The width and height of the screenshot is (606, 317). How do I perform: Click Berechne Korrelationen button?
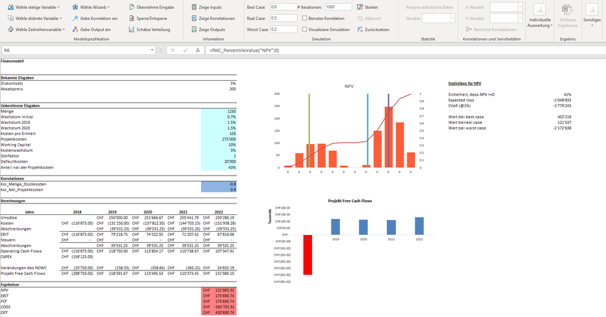[491, 30]
